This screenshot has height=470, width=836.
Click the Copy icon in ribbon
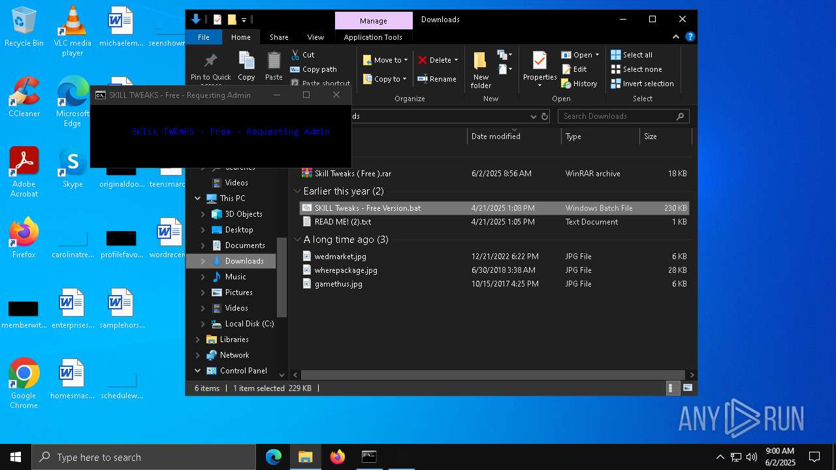coord(246,66)
